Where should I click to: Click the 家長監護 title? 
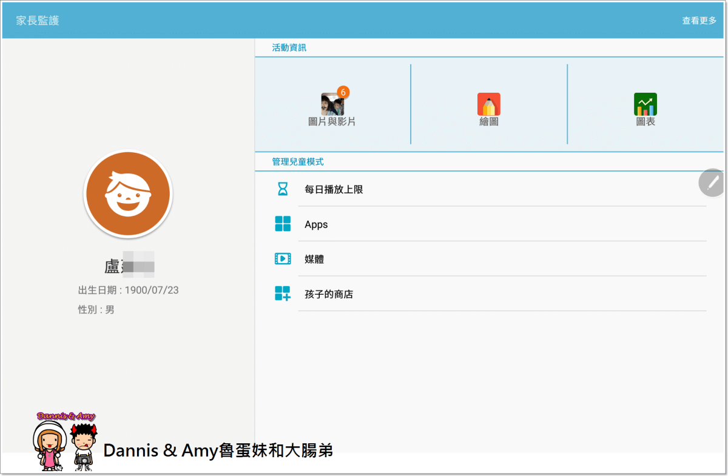point(38,21)
